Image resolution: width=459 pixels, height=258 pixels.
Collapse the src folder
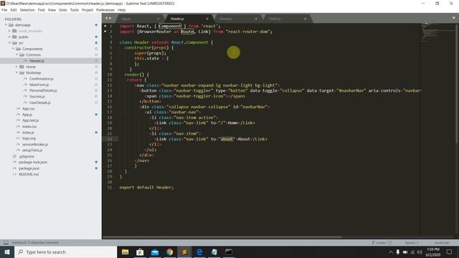[9, 43]
